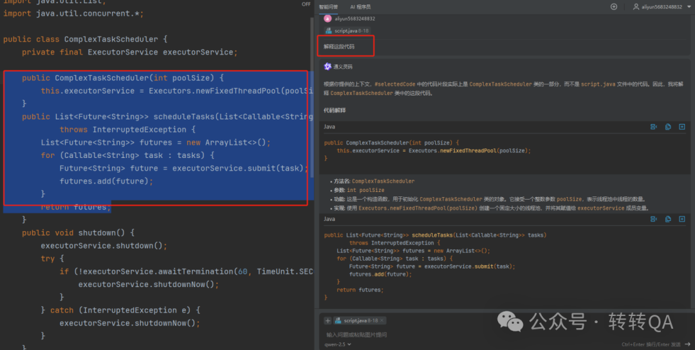Image resolution: width=695 pixels, height=350 pixels.
Task: Remove script.java 8-18 context chip
Action: 382,320
